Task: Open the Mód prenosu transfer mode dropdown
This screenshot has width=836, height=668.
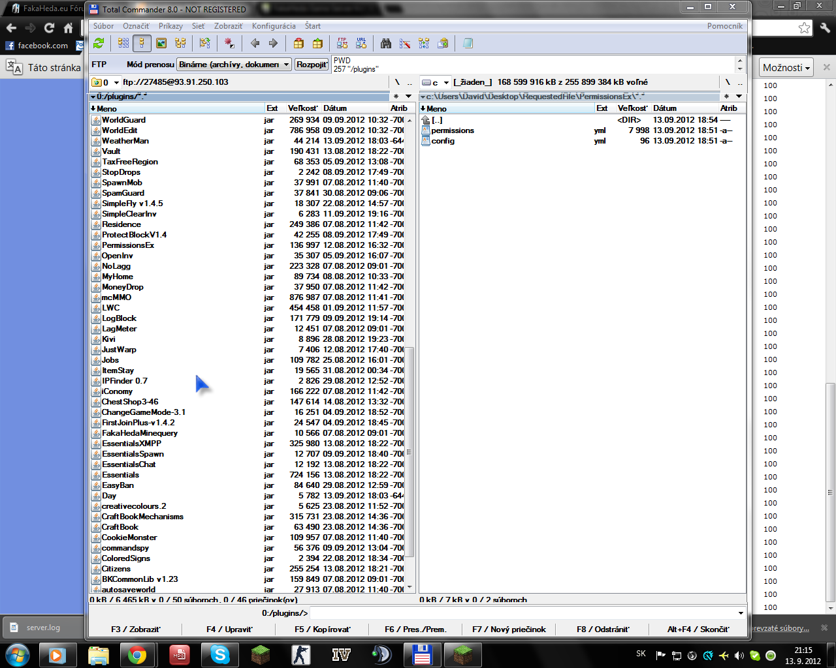Action: click(x=234, y=65)
